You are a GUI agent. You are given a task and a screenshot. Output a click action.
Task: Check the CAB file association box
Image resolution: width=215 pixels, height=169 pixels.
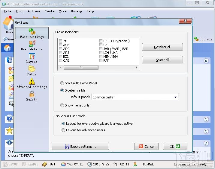pyautogui.click(x=61, y=60)
